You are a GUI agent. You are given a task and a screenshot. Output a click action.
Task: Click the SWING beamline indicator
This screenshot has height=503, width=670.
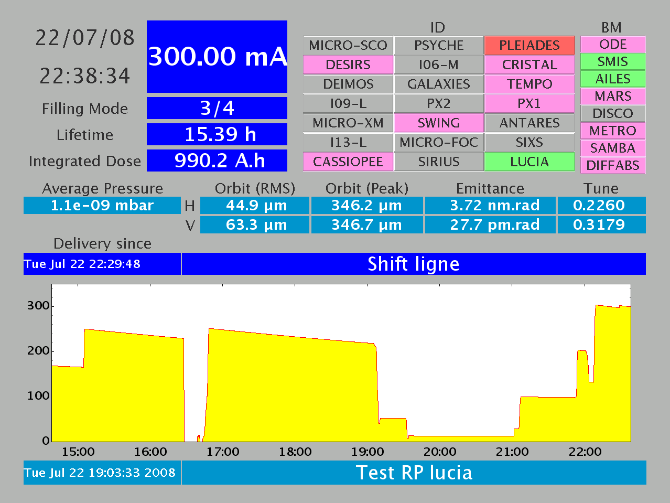(438, 123)
